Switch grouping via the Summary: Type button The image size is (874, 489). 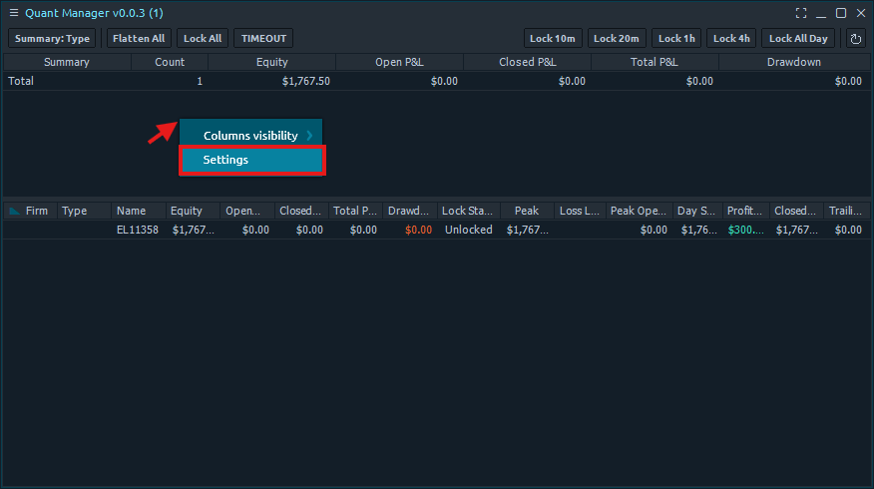coord(52,39)
